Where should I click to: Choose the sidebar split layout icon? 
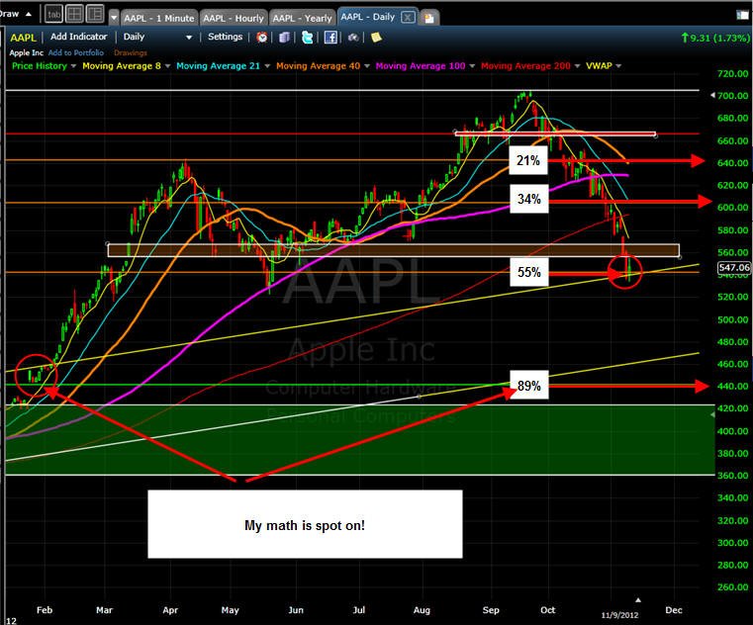pyautogui.click(x=95, y=14)
